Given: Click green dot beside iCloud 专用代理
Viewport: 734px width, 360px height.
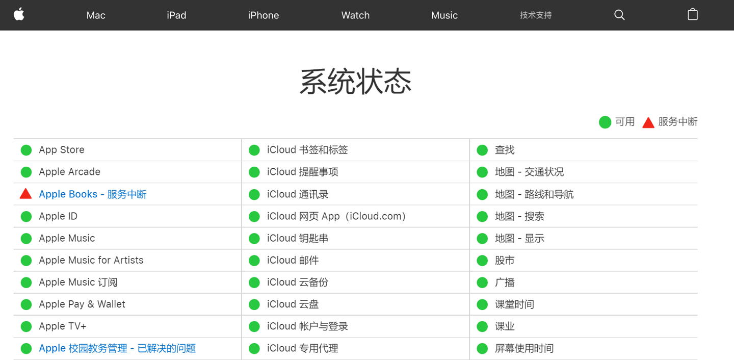Looking at the screenshot, I should [x=254, y=348].
